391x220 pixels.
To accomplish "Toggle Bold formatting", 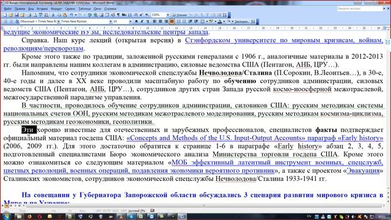I will [x=136, y=21].
